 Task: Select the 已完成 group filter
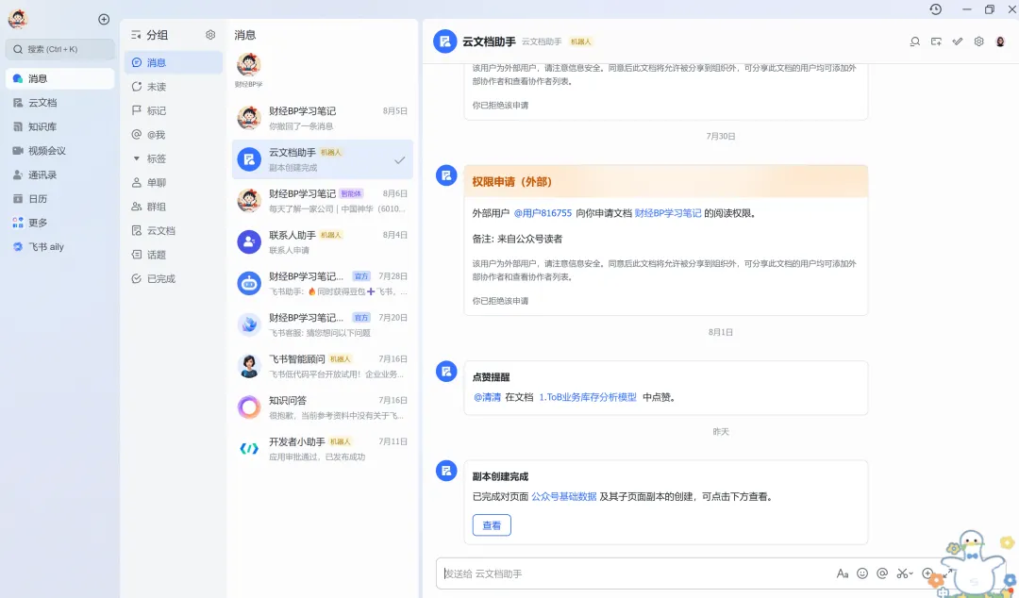click(174, 279)
